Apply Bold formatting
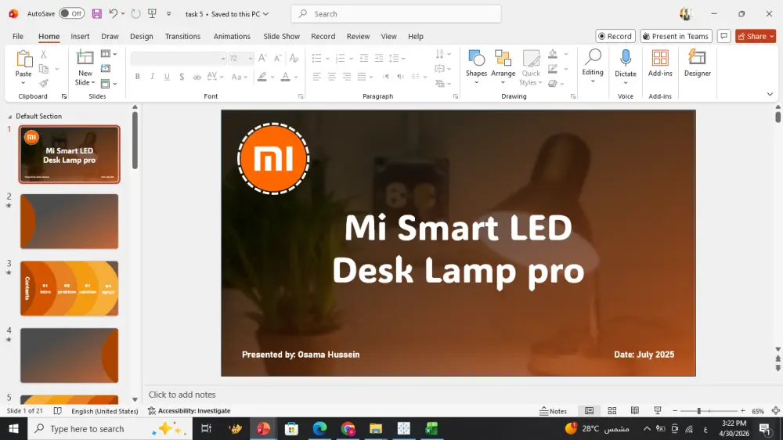The image size is (783, 440). [x=137, y=77]
